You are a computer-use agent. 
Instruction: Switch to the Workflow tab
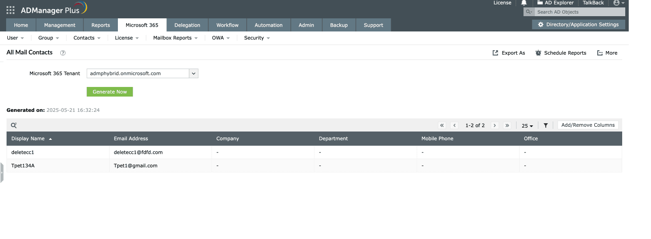[227, 25]
